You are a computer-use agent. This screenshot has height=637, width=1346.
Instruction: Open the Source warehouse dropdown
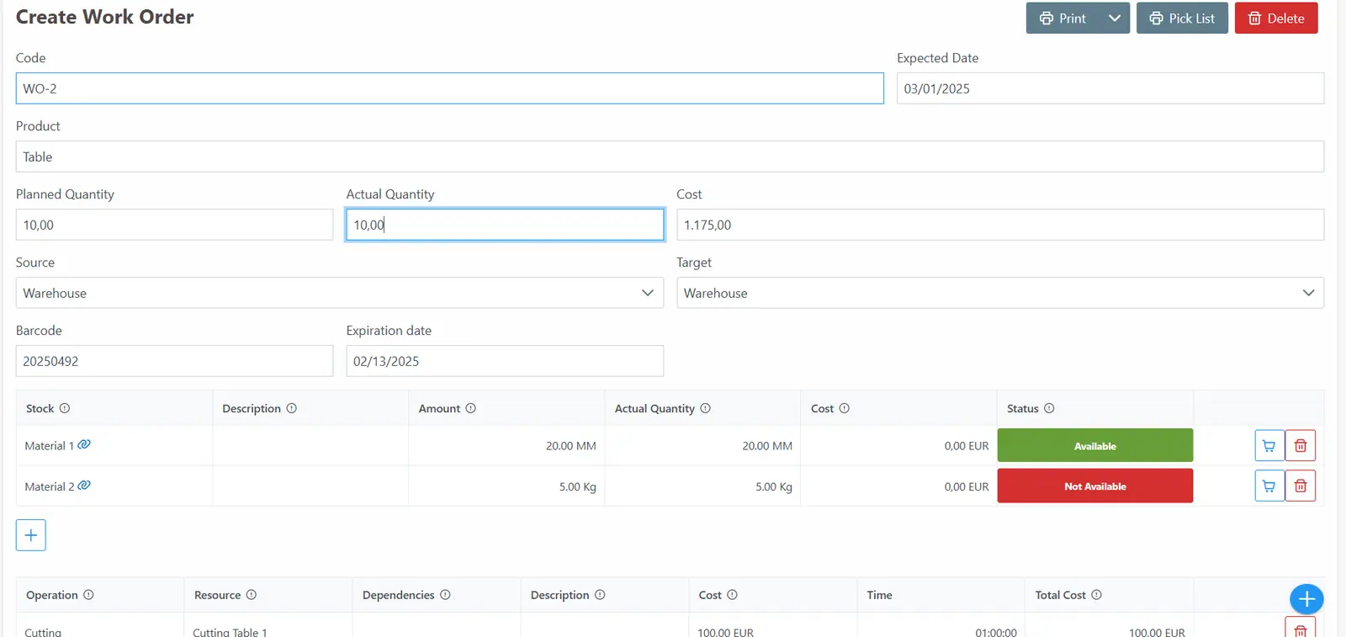pos(340,293)
